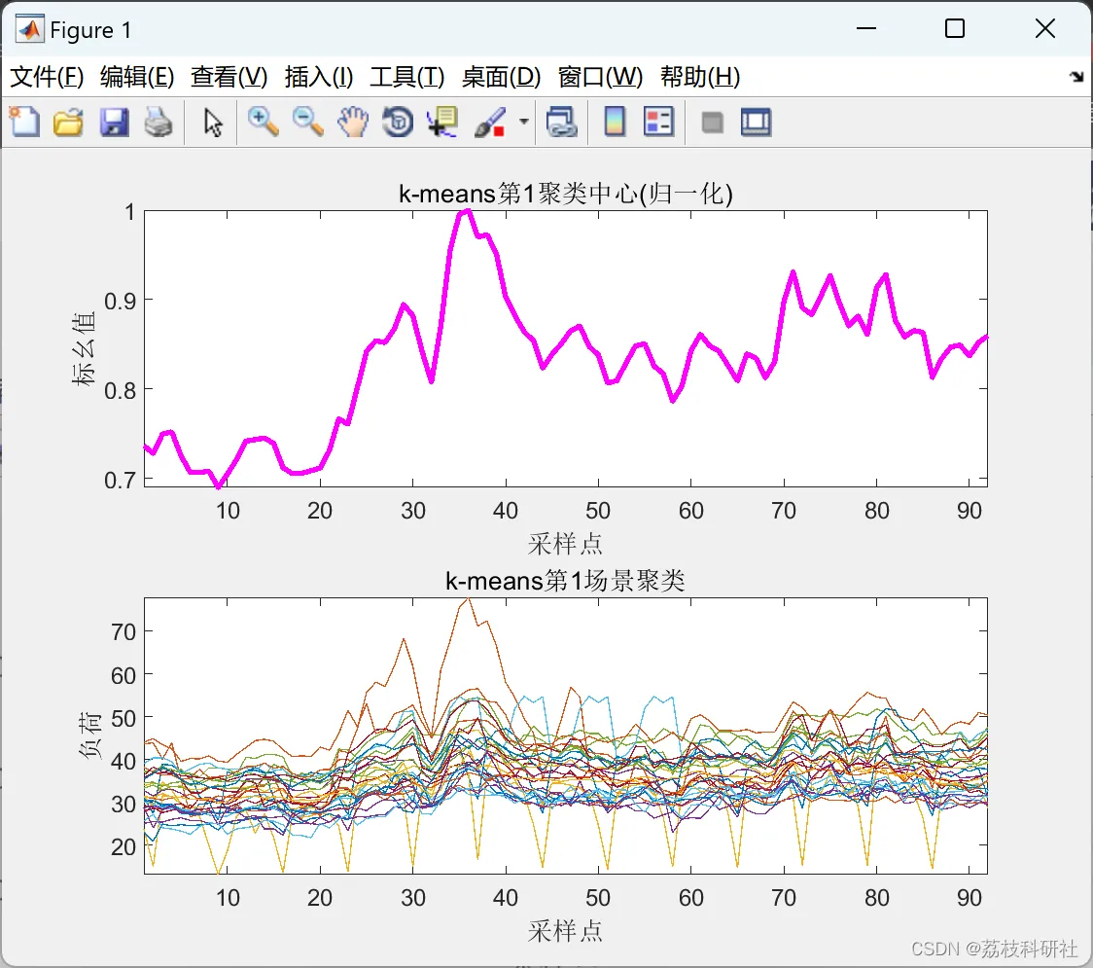The image size is (1093, 968).
Task: Select the Zoom Out magnifier tool
Action: (307, 122)
